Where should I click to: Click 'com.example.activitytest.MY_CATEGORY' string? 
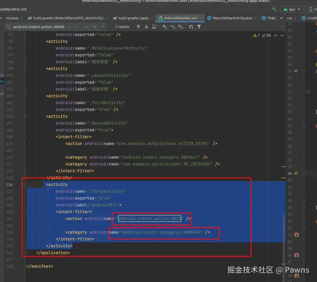(167, 164)
